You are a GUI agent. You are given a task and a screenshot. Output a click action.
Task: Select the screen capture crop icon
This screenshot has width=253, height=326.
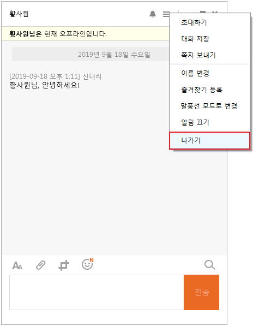[64, 265]
